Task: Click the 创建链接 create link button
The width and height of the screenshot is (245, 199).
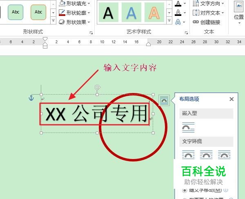Action: click(x=206, y=22)
